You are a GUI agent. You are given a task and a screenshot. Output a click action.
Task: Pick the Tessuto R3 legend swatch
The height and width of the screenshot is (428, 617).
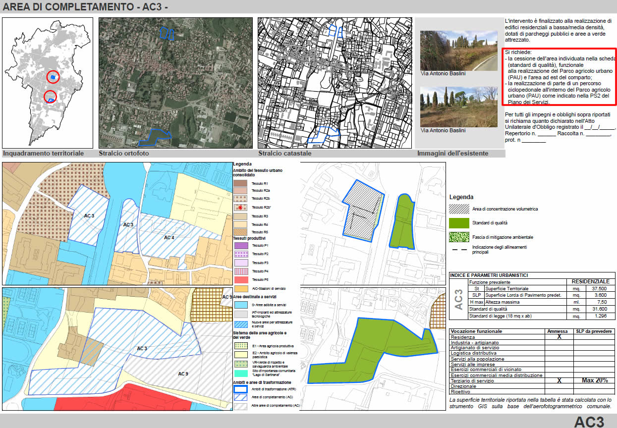(240, 216)
